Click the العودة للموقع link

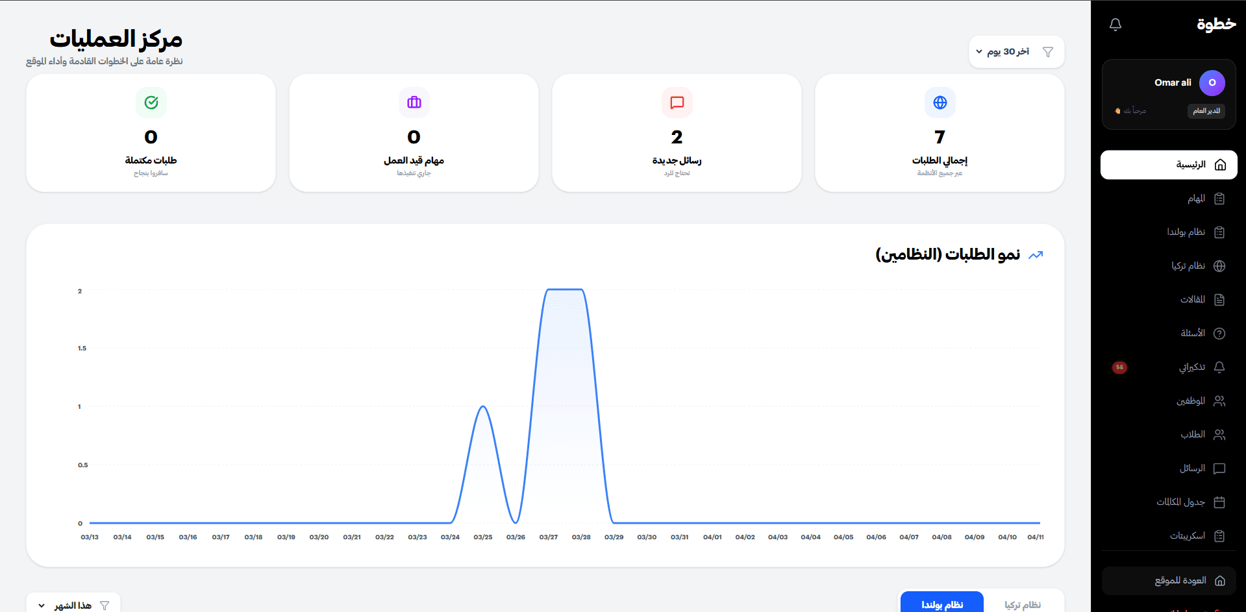1168,580
